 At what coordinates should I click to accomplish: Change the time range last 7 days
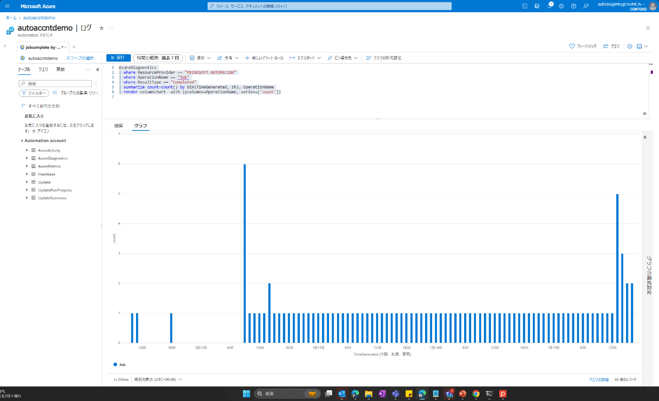tap(158, 58)
